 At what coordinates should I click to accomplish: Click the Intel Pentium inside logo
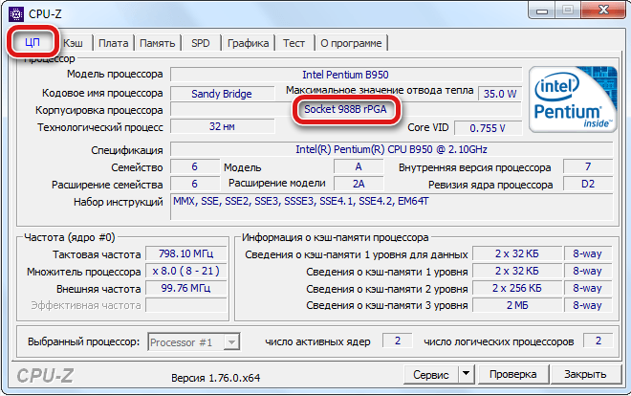click(573, 99)
